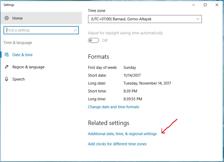Click the Speech microphone icon
Image resolution: width=224 pixels, height=162 pixels.
7,79
